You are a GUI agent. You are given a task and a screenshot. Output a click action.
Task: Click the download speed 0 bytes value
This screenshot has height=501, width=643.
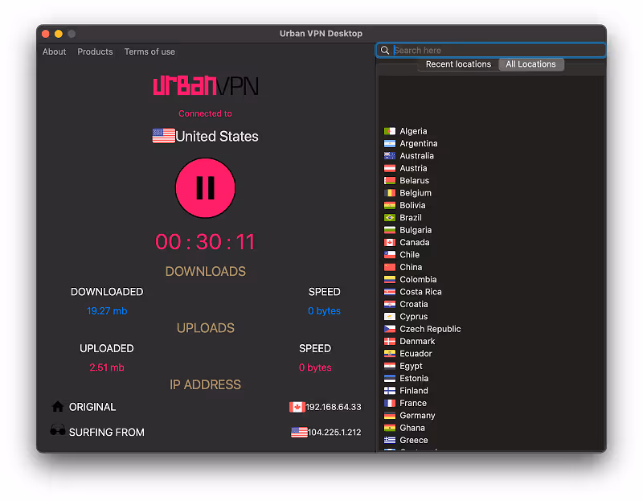(325, 311)
